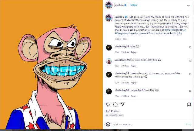194x131 pixels.
Task: Like dhuiming18's "Happy April Fools Day" comment
Action: coord(190,91)
